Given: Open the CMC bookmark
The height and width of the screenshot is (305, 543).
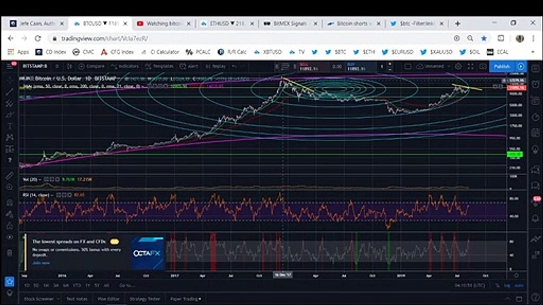Looking at the screenshot, I should 83,52.
